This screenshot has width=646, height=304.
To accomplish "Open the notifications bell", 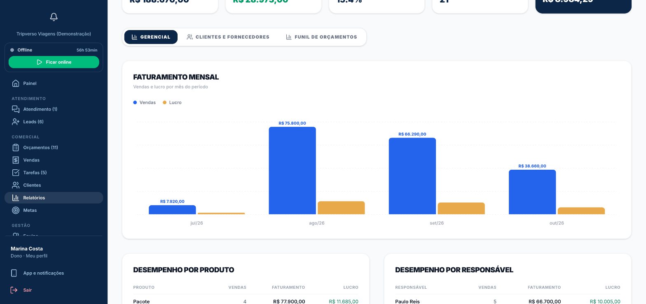I will coord(54,17).
